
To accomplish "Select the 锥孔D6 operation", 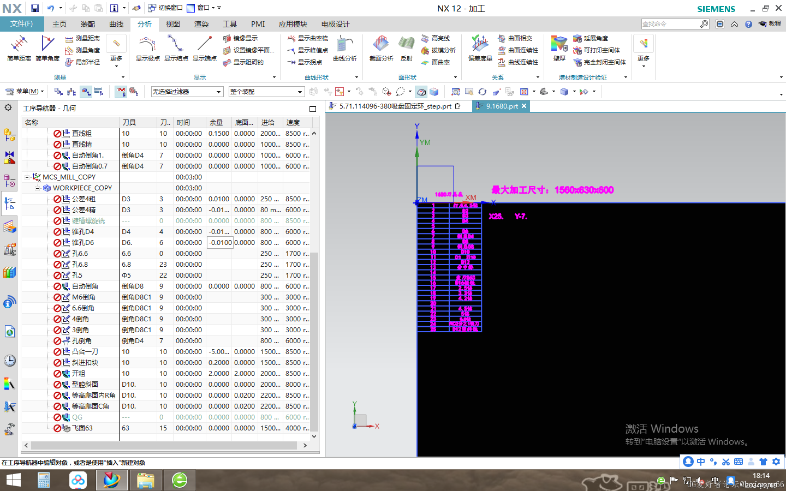I will 83,242.
